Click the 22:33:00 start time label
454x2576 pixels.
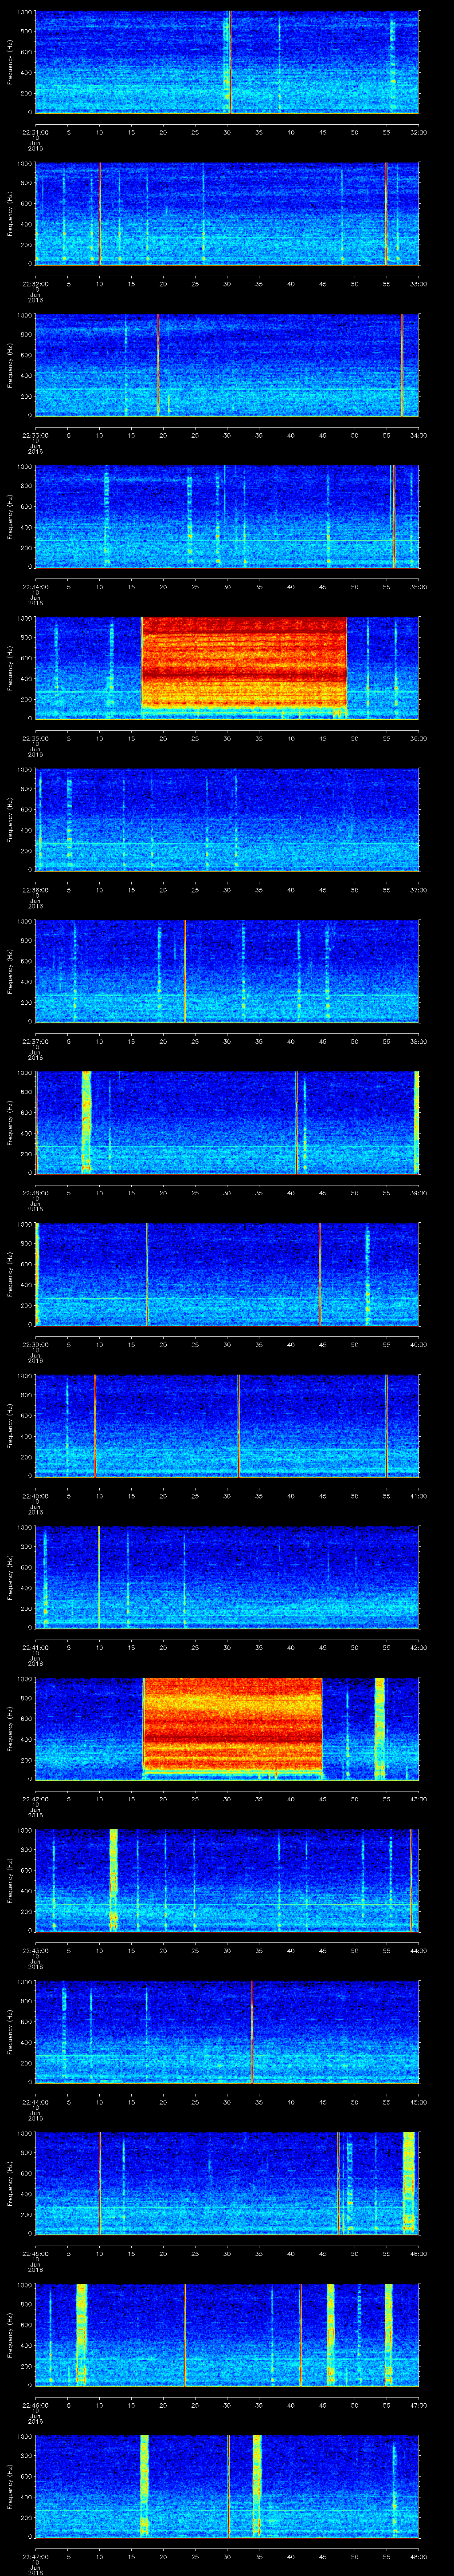pos(36,435)
